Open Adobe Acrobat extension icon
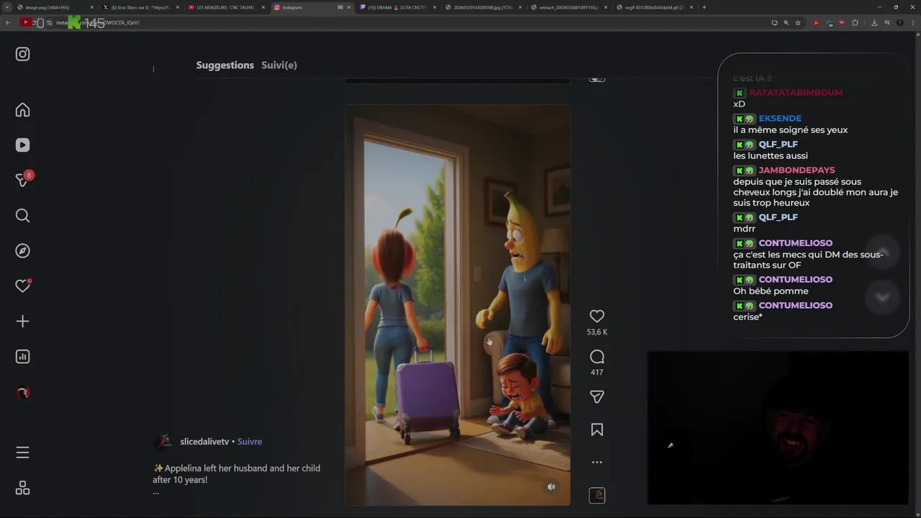The height and width of the screenshot is (518, 921). coord(816,22)
